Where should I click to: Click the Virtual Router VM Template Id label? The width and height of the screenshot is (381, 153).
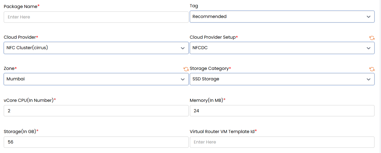222,132
